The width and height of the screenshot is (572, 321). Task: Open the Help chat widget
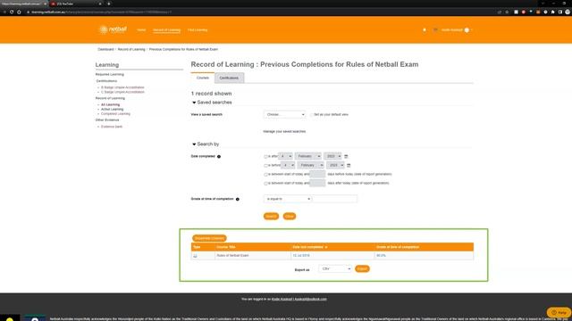[x=559, y=312]
